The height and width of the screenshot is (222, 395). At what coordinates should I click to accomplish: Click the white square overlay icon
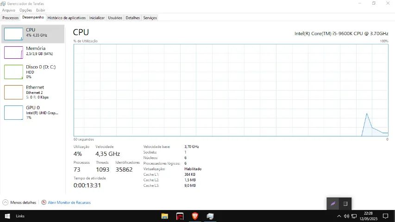345,203
